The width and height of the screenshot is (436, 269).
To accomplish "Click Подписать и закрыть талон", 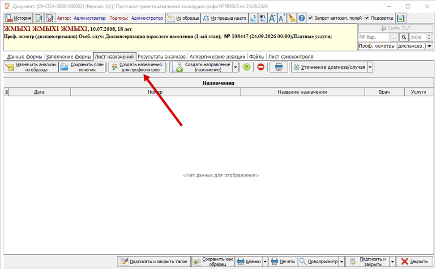I will tap(154, 261).
